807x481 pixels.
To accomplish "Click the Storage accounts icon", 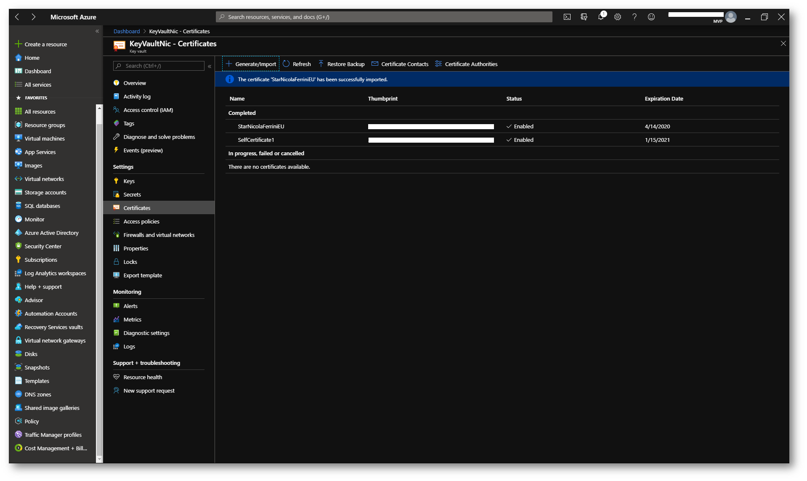I will (18, 192).
